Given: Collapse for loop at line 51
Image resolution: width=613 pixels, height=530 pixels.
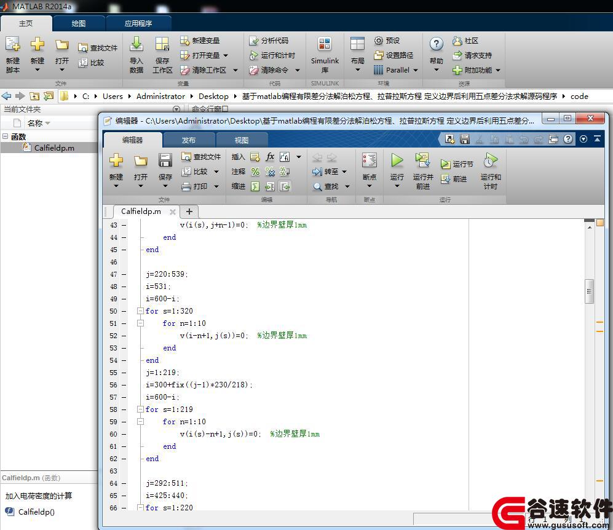Looking at the screenshot, I should pos(140,323).
